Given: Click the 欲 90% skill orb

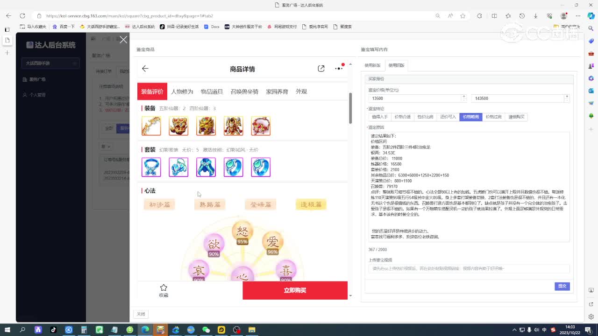Looking at the screenshot, I should click(x=214, y=245).
